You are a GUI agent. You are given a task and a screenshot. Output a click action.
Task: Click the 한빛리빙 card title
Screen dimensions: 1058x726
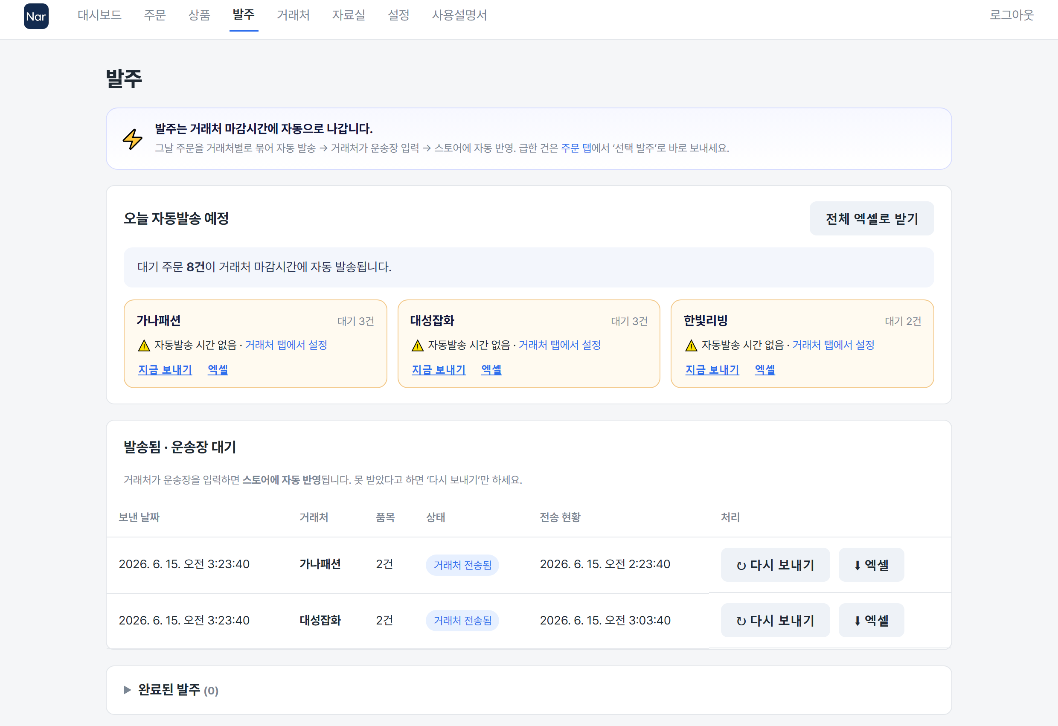[706, 320]
